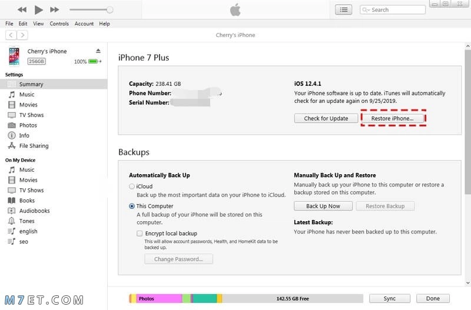Click the teal segment in storage bar
The image size is (471, 310).
(205, 299)
